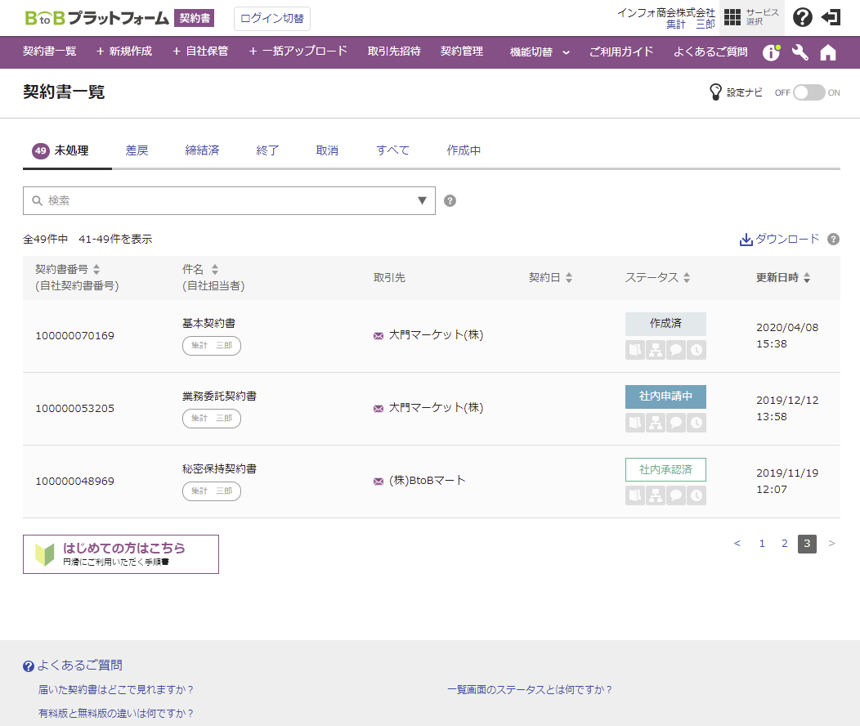Click the help icon beside the search box
This screenshot has width=860, height=726.
(450, 201)
